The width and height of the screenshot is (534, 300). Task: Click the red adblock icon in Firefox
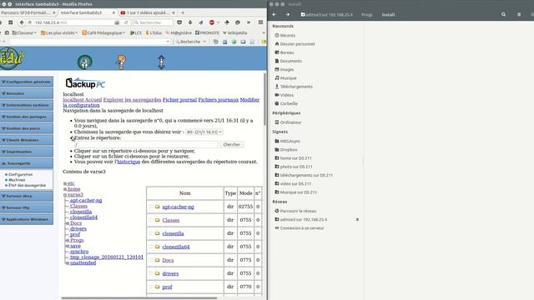click(x=212, y=22)
